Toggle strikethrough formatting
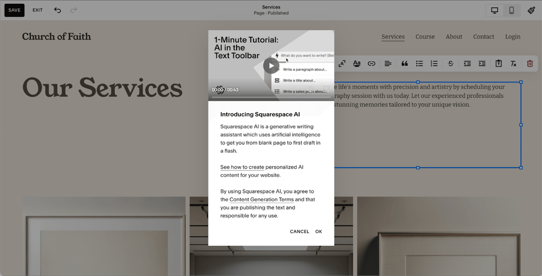This screenshot has width=542, height=276. pyautogui.click(x=450, y=63)
